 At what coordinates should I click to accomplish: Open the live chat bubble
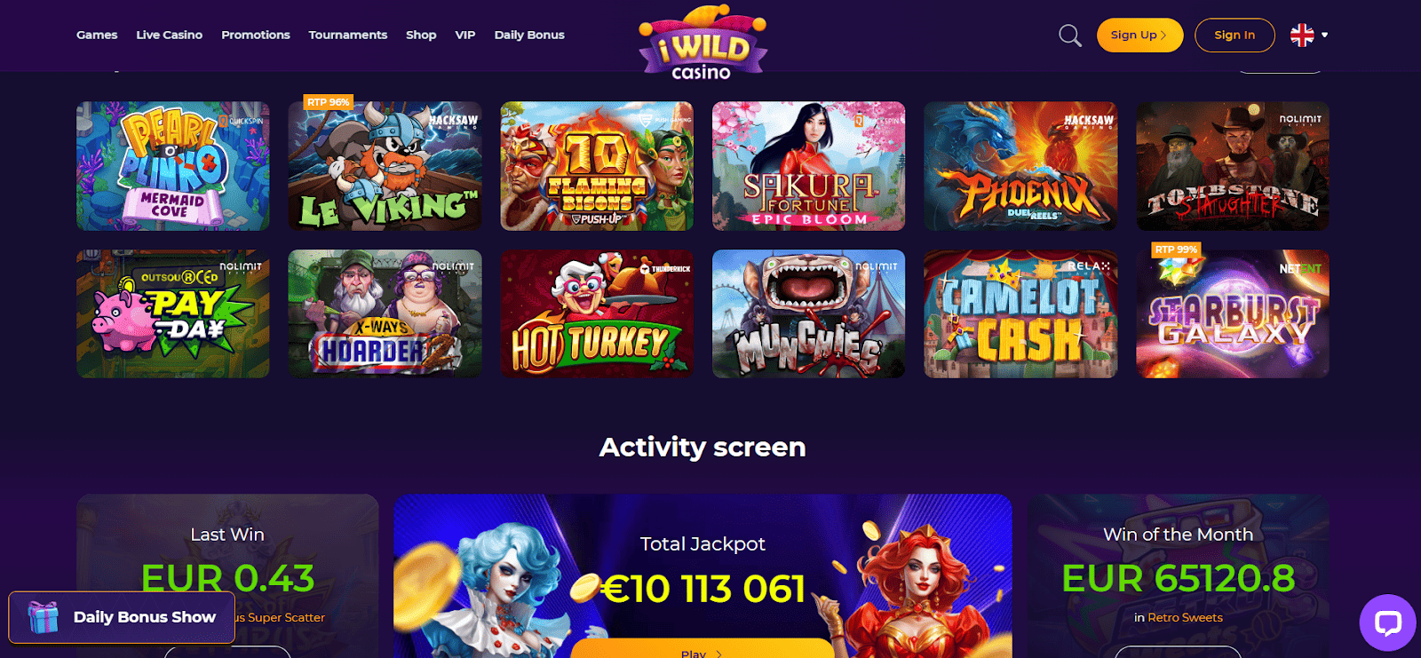point(1387,622)
